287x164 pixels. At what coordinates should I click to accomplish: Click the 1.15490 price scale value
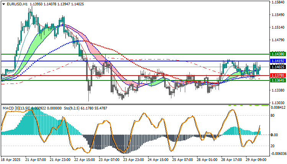pos(278,15)
